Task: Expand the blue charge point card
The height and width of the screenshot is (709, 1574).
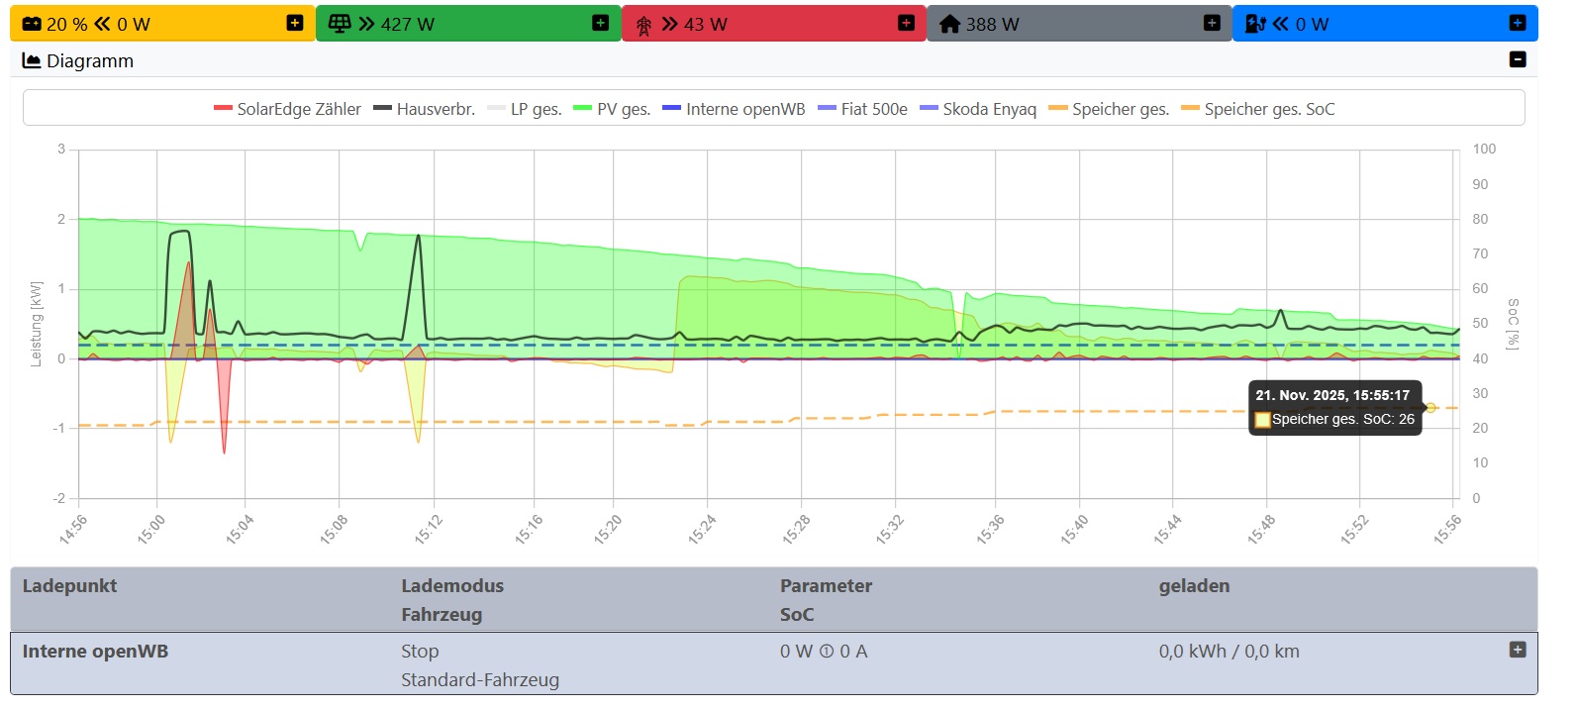Action: pyautogui.click(x=1518, y=23)
